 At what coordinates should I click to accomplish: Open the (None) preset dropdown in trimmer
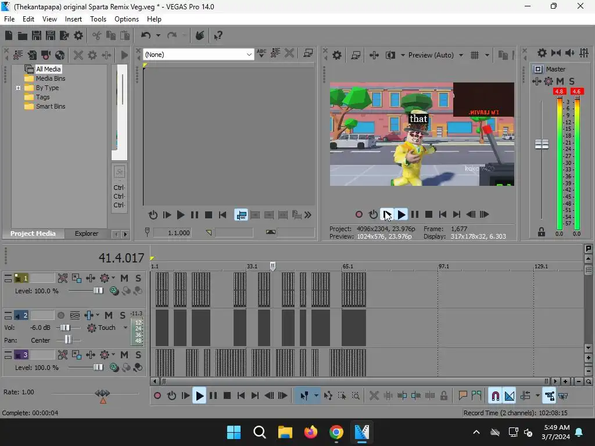(x=249, y=55)
